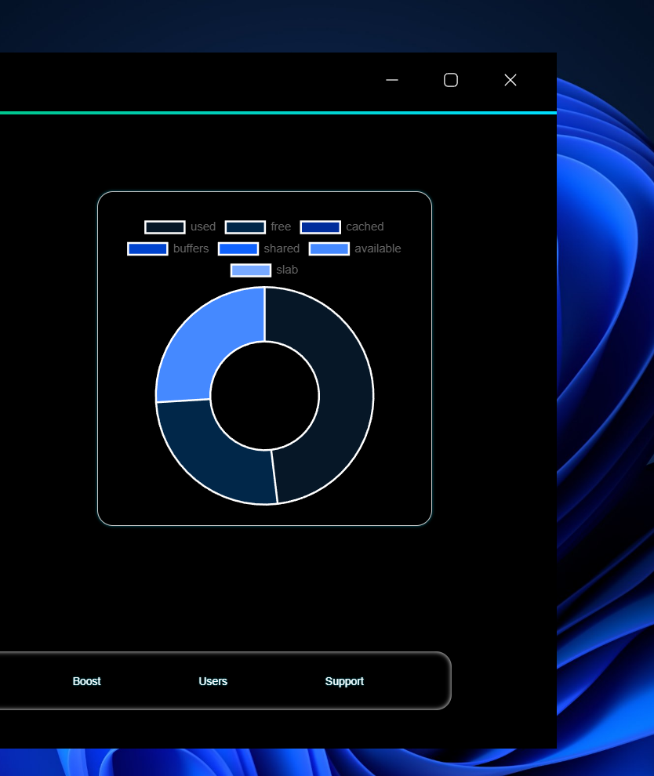The width and height of the screenshot is (654, 776).
Task: Maximize the application window
Action: click(x=450, y=80)
